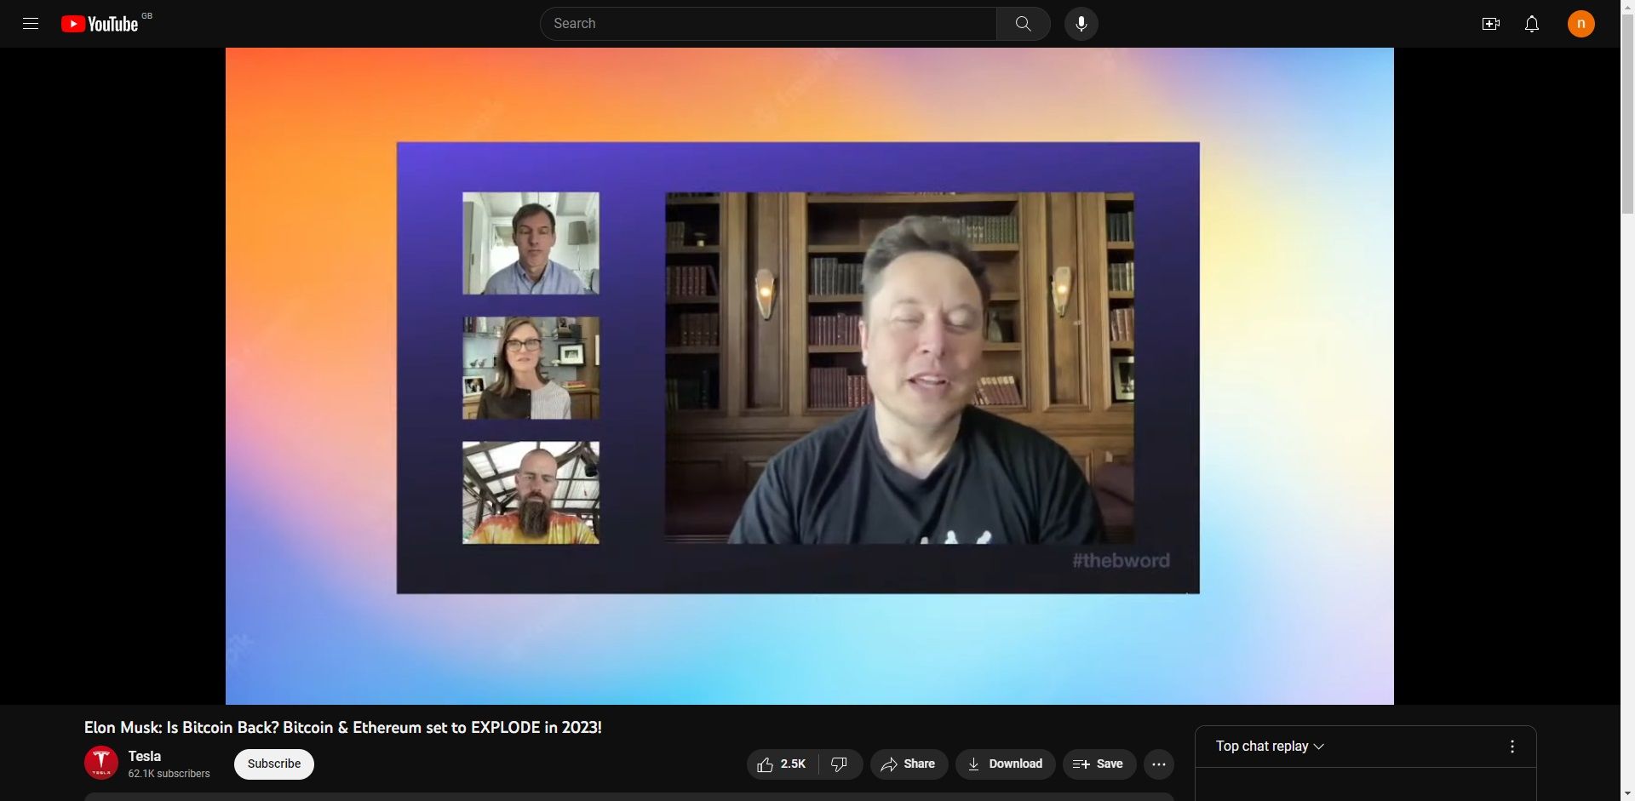Dislike the video with the thumbs-down
1635x801 pixels.
point(840,764)
